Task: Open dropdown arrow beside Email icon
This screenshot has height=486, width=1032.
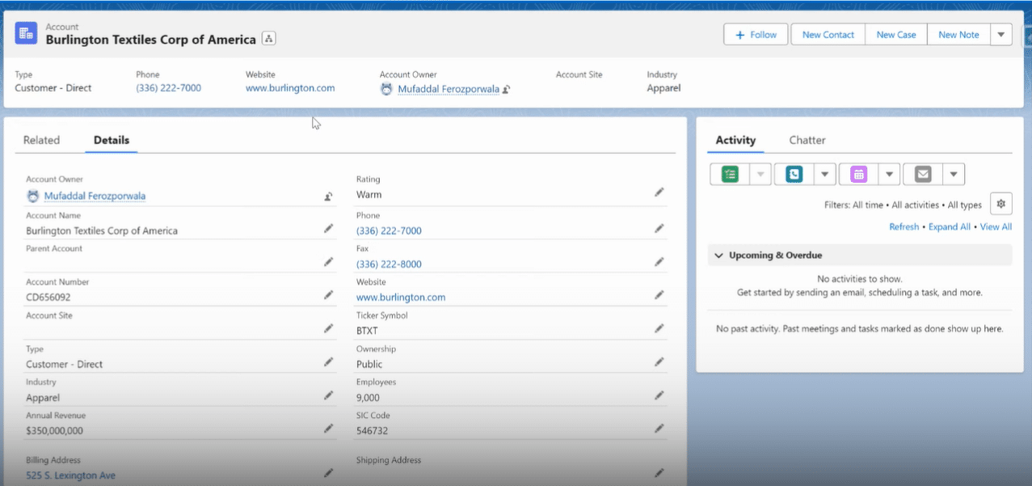Action: [x=954, y=174]
